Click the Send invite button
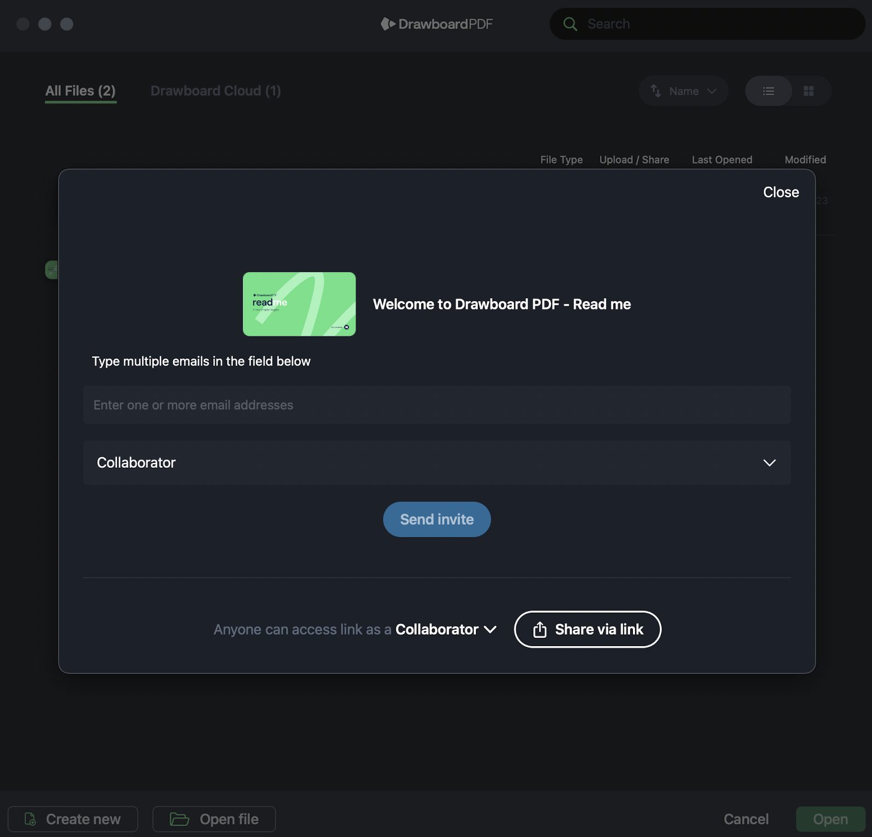 point(437,519)
